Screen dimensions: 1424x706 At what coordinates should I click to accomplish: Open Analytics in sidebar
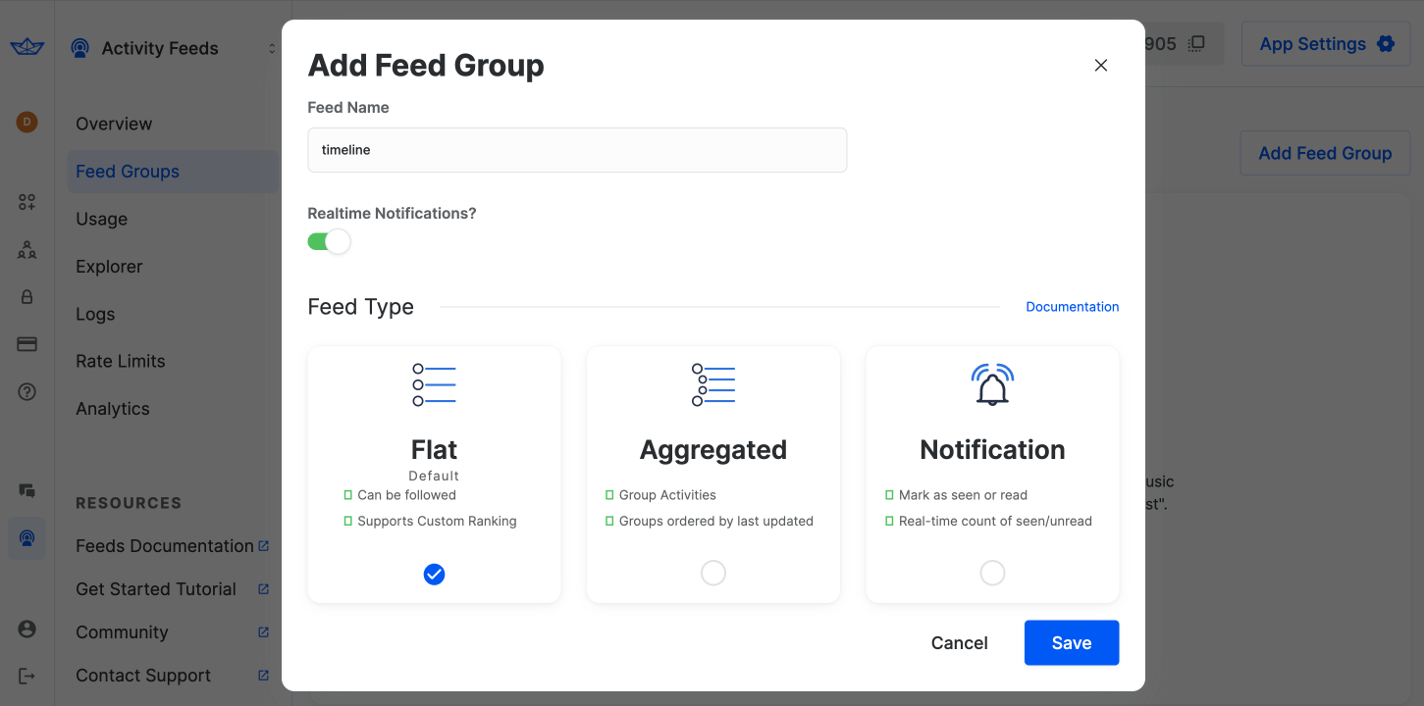(113, 409)
